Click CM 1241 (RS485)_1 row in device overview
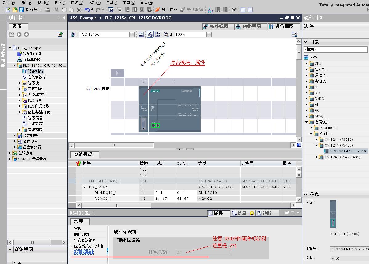369x264 pixels. 182,181
